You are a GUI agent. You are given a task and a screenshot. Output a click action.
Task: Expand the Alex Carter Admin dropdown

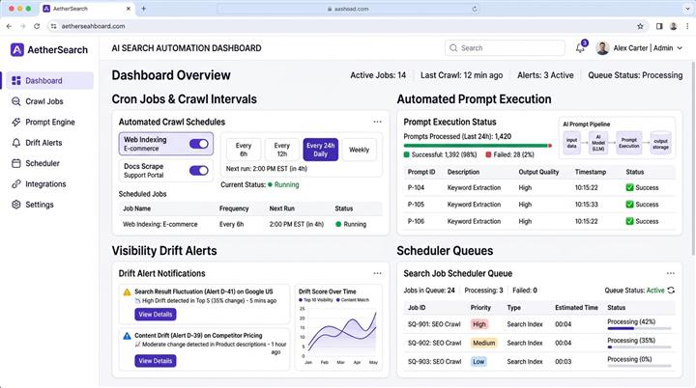click(680, 48)
